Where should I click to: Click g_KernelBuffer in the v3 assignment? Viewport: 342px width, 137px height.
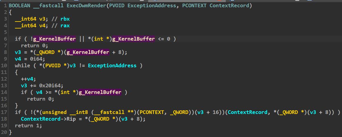click(88, 52)
